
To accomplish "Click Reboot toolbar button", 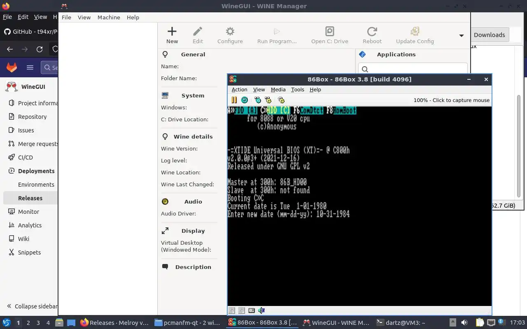I will point(372,35).
